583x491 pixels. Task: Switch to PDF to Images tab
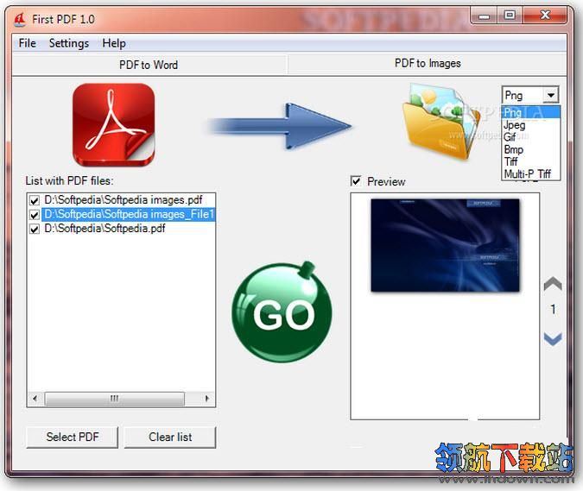point(428,64)
